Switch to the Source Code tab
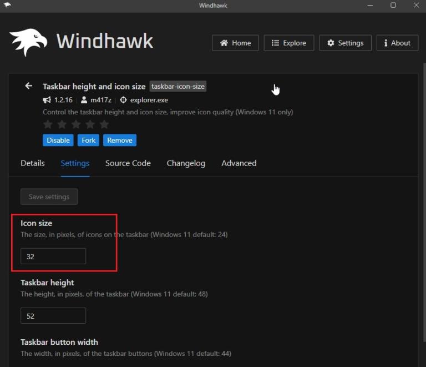Image resolution: width=426 pixels, height=367 pixels. point(128,163)
